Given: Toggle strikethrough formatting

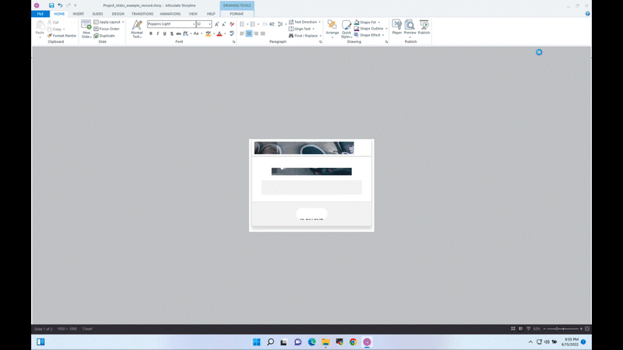Looking at the screenshot, I should [x=178, y=33].
